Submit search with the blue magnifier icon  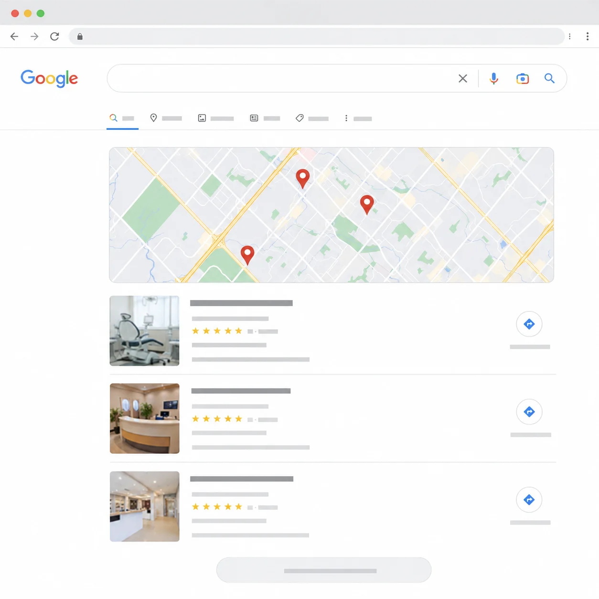(x=550, y=78)
